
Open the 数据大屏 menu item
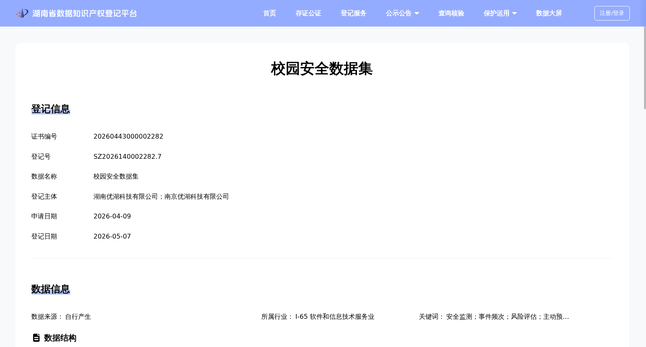coord(549,13)
